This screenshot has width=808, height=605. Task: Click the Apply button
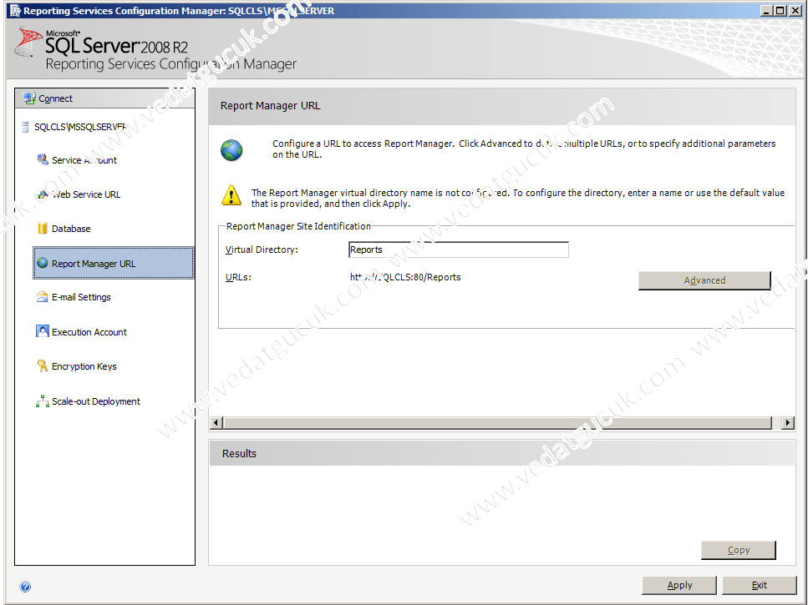point(679,585)
